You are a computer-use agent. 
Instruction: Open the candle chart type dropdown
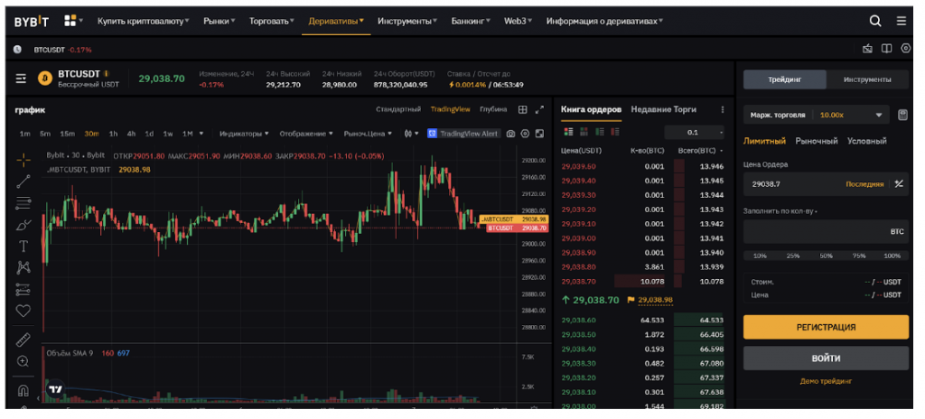(411, 134)
